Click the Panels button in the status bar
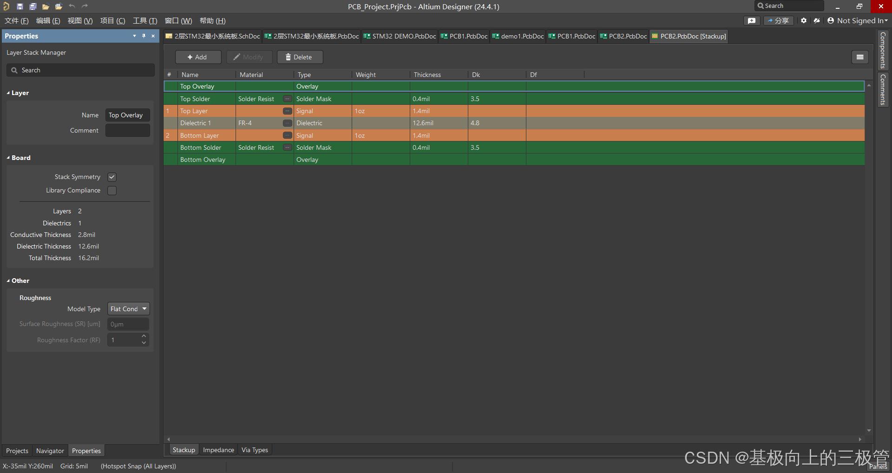Screen dimensions: 892x473 point(878,467)
